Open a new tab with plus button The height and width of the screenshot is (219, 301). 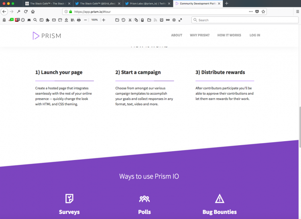click(x=226, y=4)
